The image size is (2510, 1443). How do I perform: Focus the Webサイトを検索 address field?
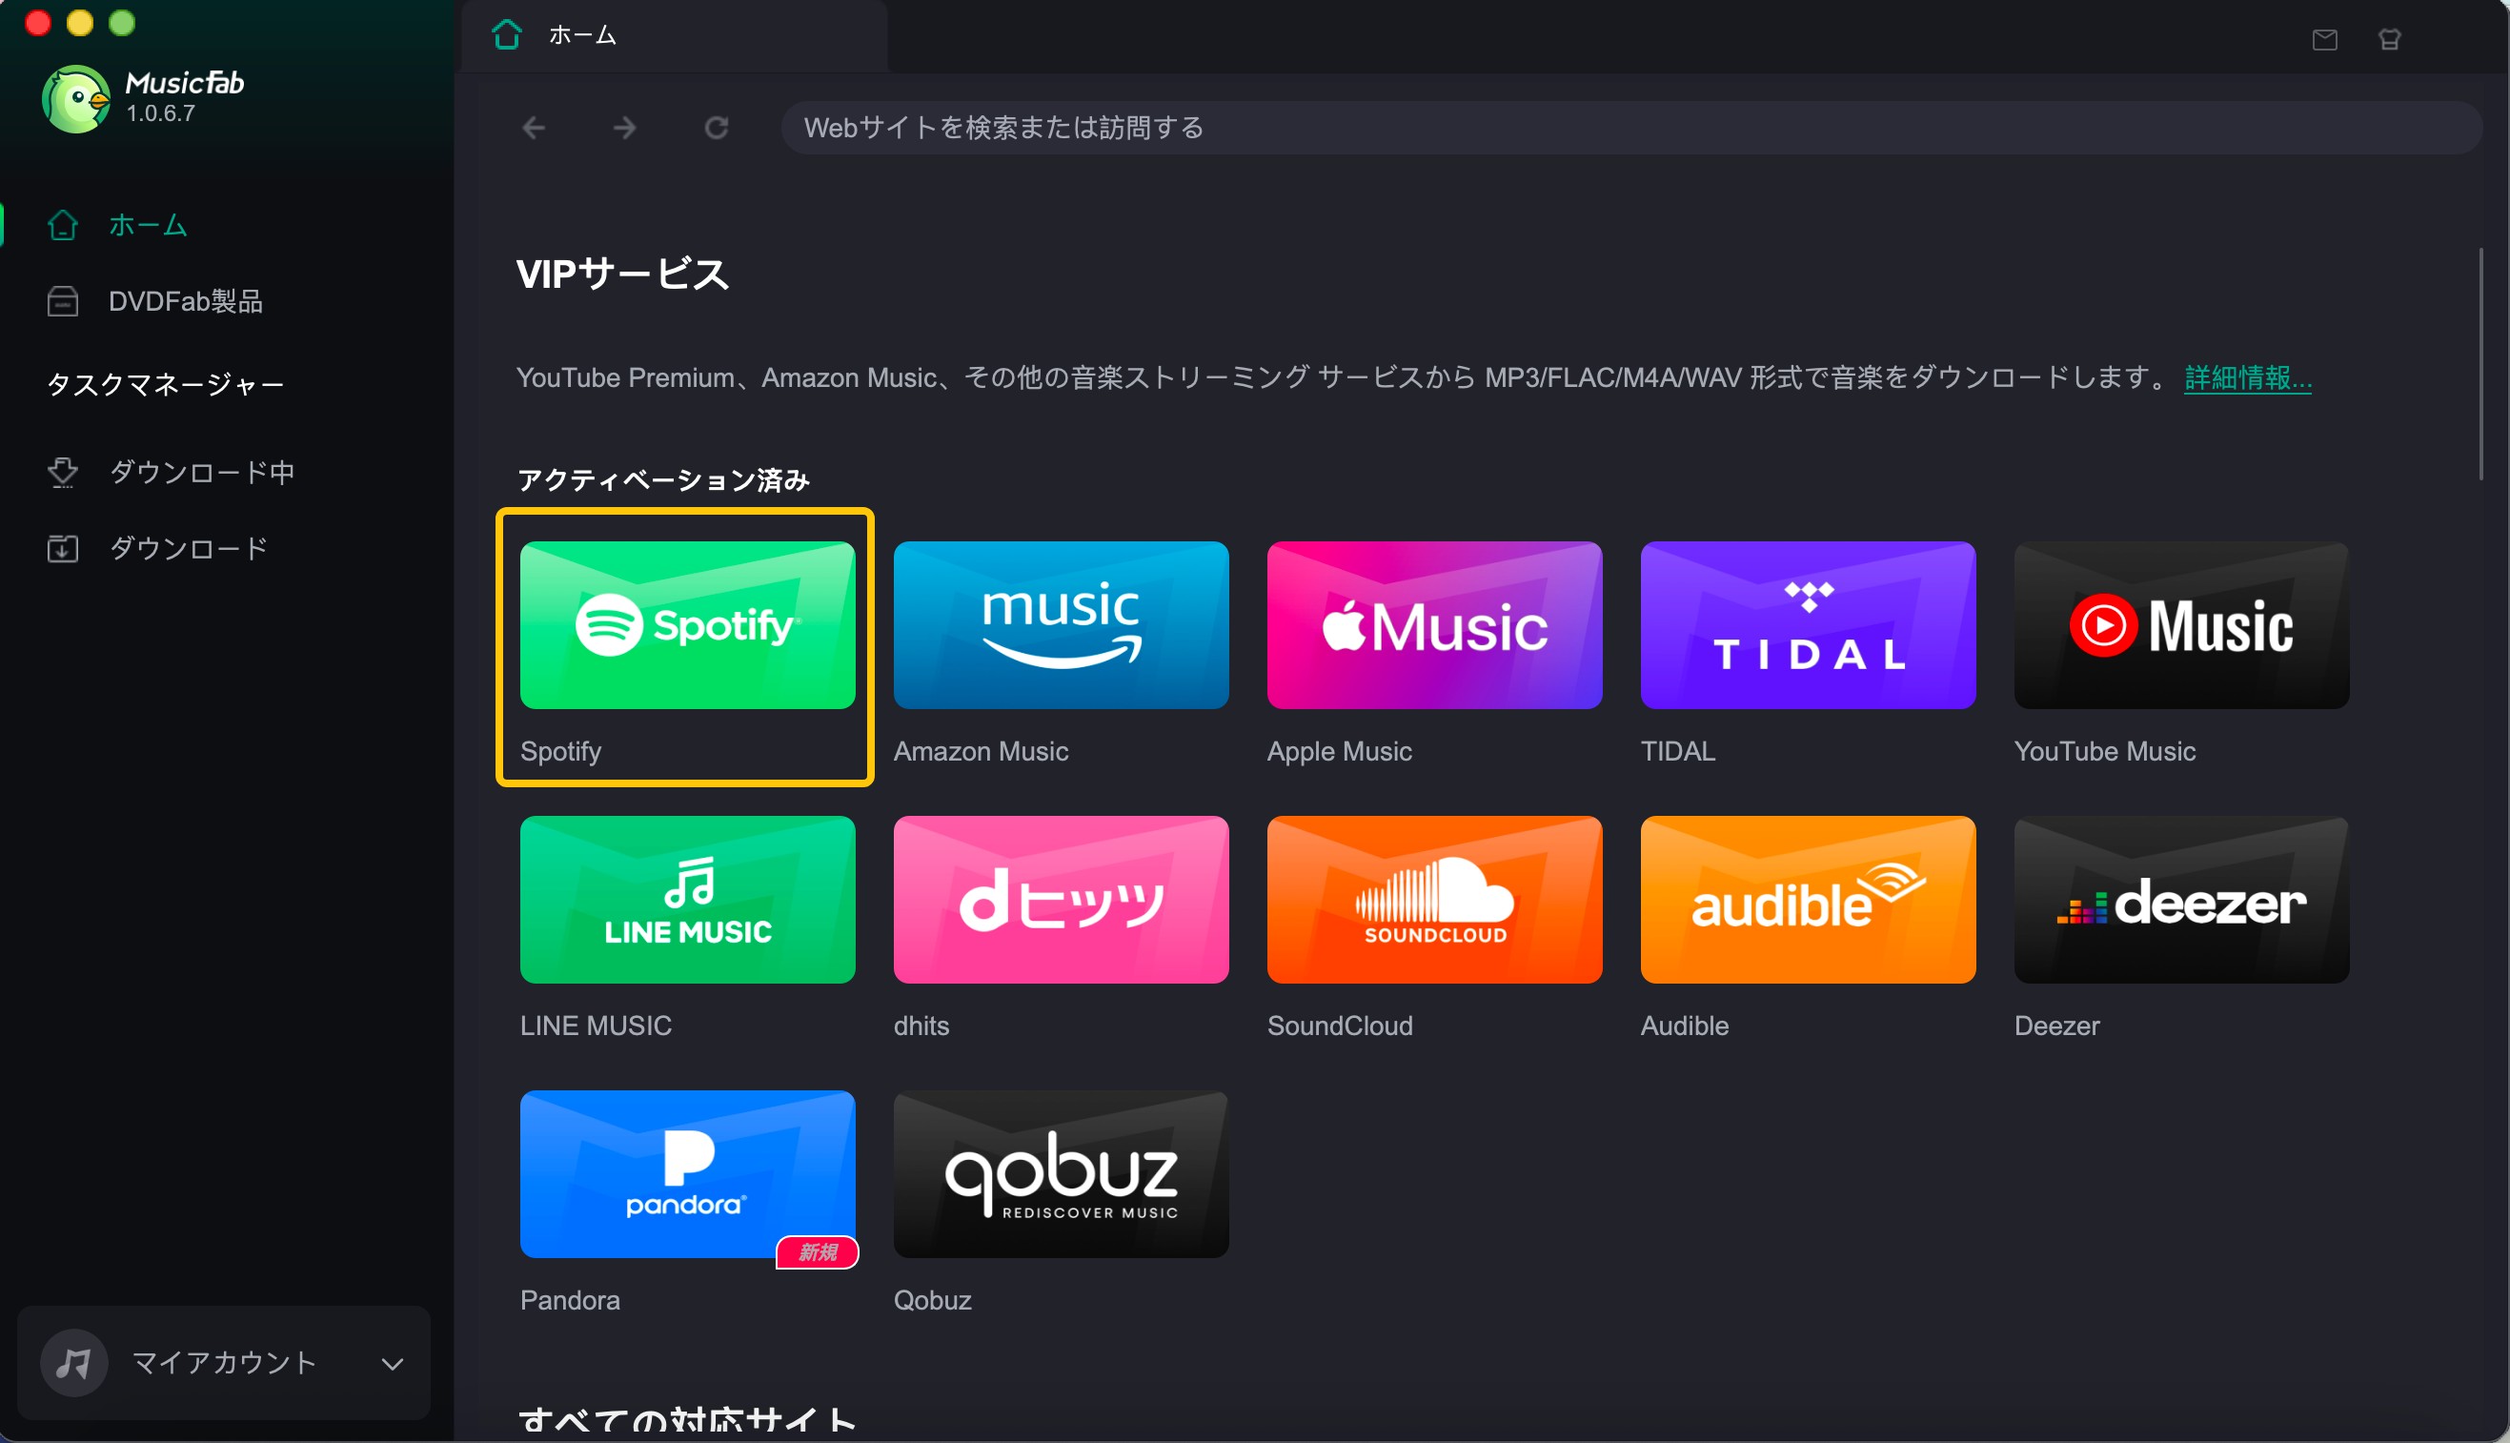(x=1631, y=128)
